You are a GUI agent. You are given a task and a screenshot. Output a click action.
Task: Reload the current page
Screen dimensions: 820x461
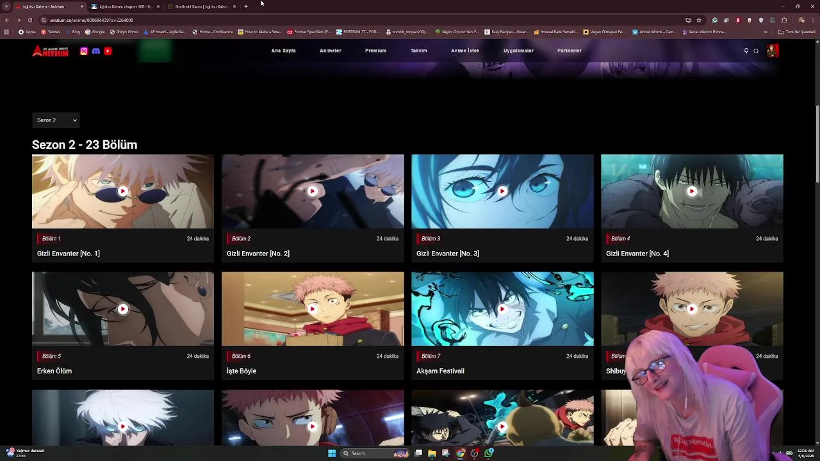[x=29, y=20]
